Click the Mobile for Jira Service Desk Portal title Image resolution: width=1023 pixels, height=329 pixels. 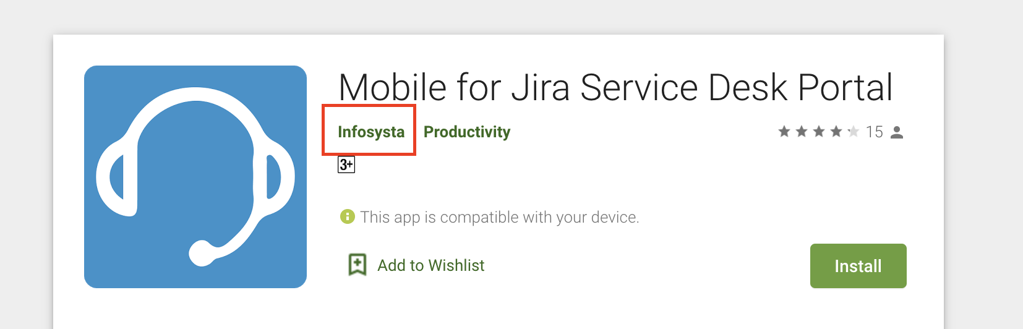pos(615,87)
